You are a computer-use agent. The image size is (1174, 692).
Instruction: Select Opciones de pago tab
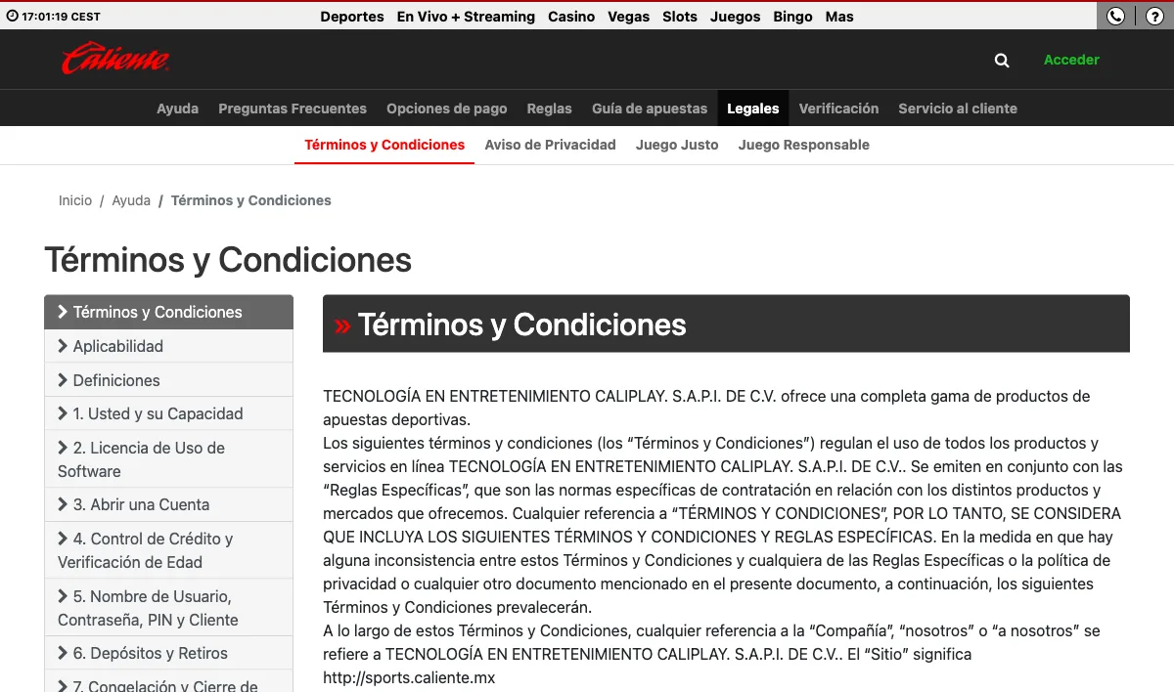(x=447, y=108)
